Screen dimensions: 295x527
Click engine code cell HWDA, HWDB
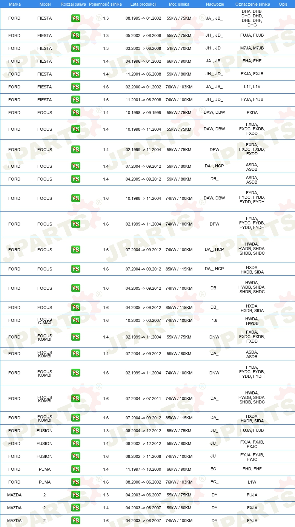point(252,321)
